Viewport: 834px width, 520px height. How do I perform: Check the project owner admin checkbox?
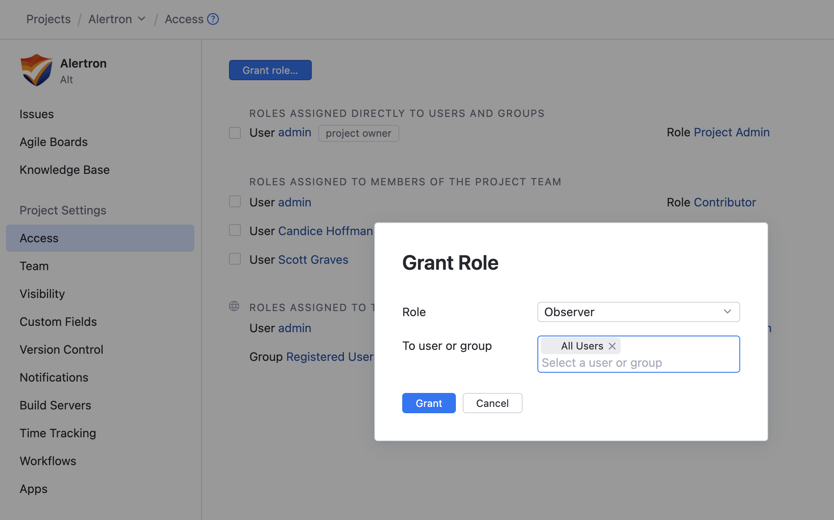pyautogui.click(x=235, y=133)
